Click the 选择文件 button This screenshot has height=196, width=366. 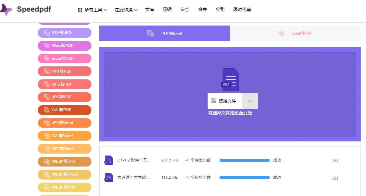coord(225,101)
